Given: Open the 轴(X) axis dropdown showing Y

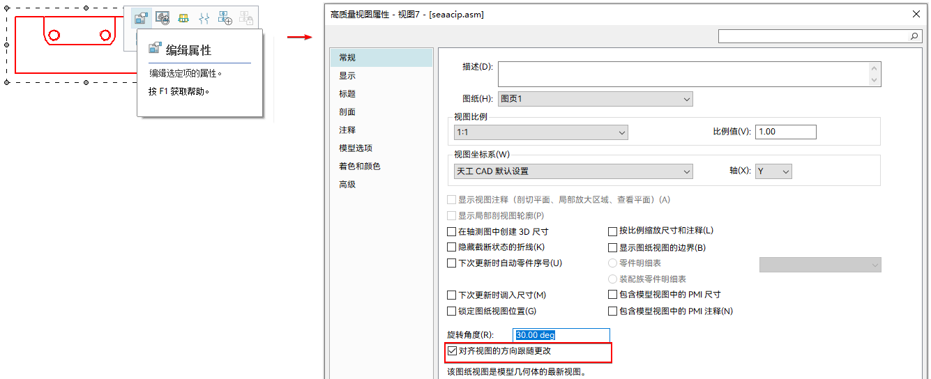Looking at the screenshot, I should coord(773,171).
